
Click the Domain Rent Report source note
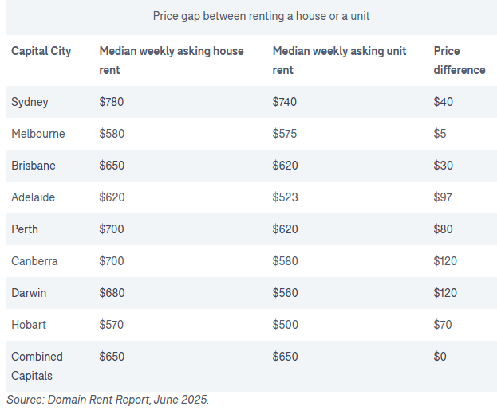point(108,400)
